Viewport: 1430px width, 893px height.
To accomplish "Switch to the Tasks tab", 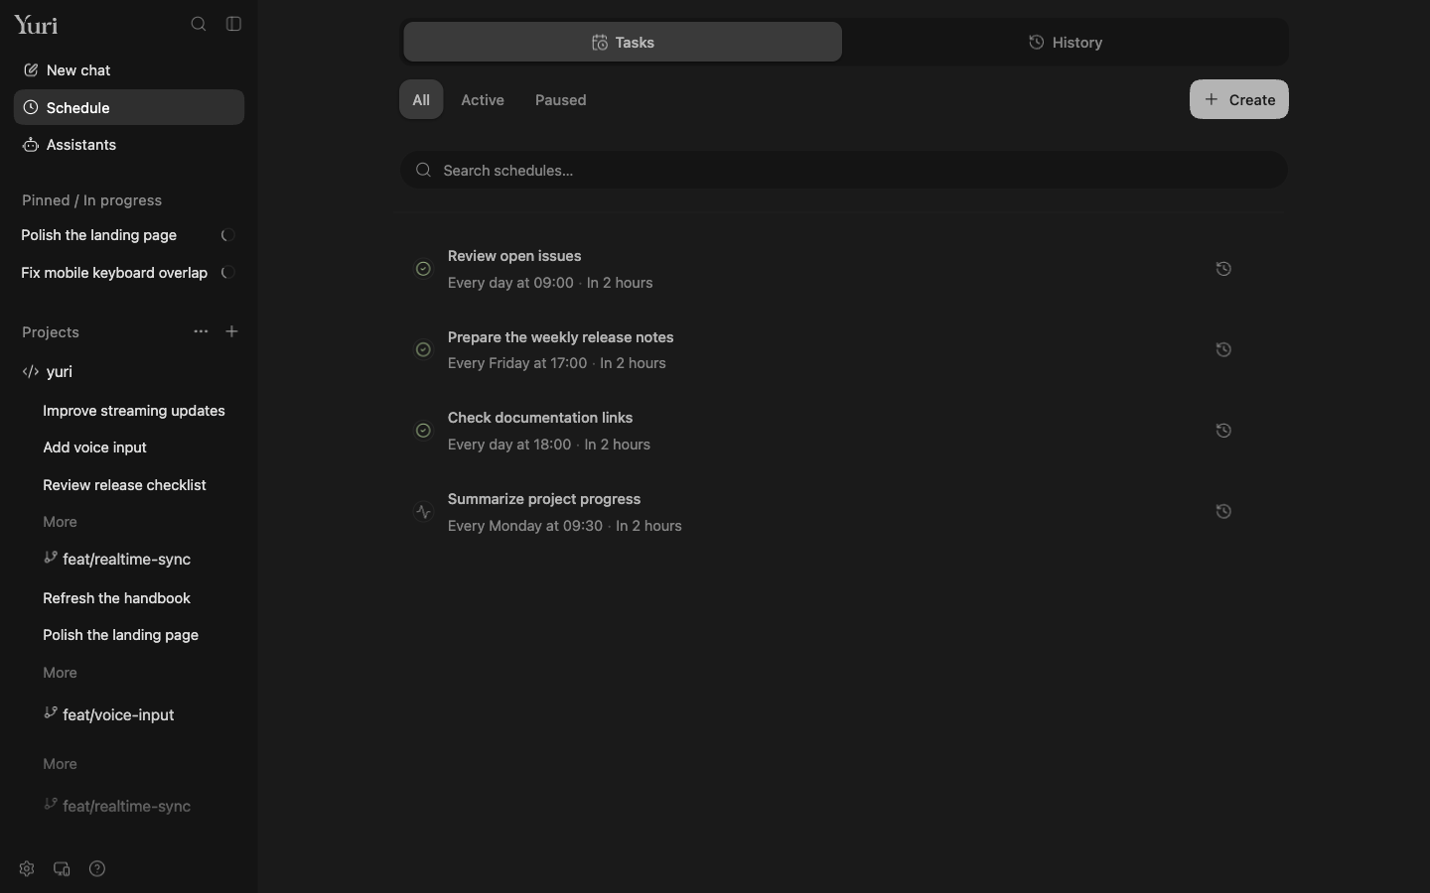I will pos(623,42).
